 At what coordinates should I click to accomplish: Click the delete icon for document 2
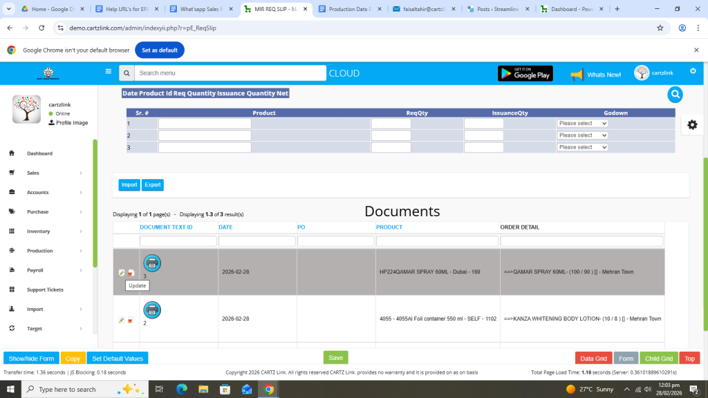tap(130, 320)
